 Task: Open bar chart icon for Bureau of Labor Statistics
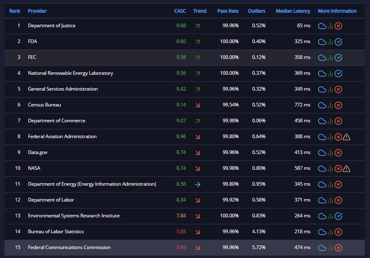(330, 232)
